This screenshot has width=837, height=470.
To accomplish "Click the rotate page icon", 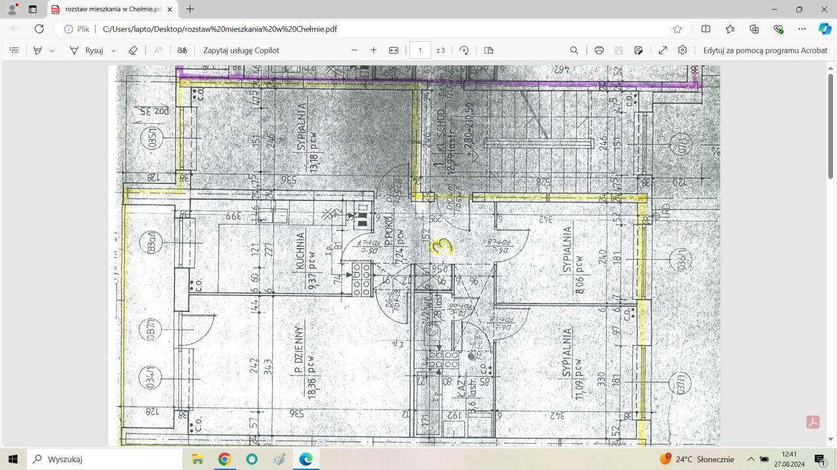I will [464, 50].
